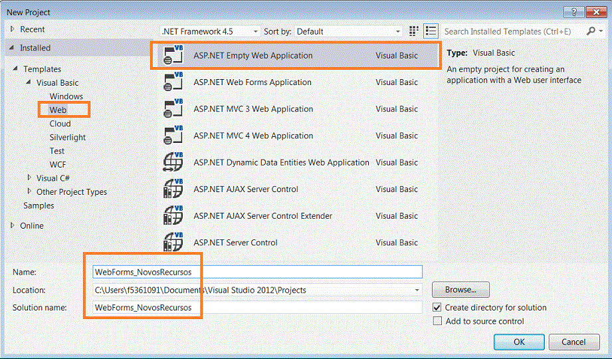Viewport: 612px width, 359px height.
Task: Enable Add to source control checkbox
Action: (x=437, y=321)
